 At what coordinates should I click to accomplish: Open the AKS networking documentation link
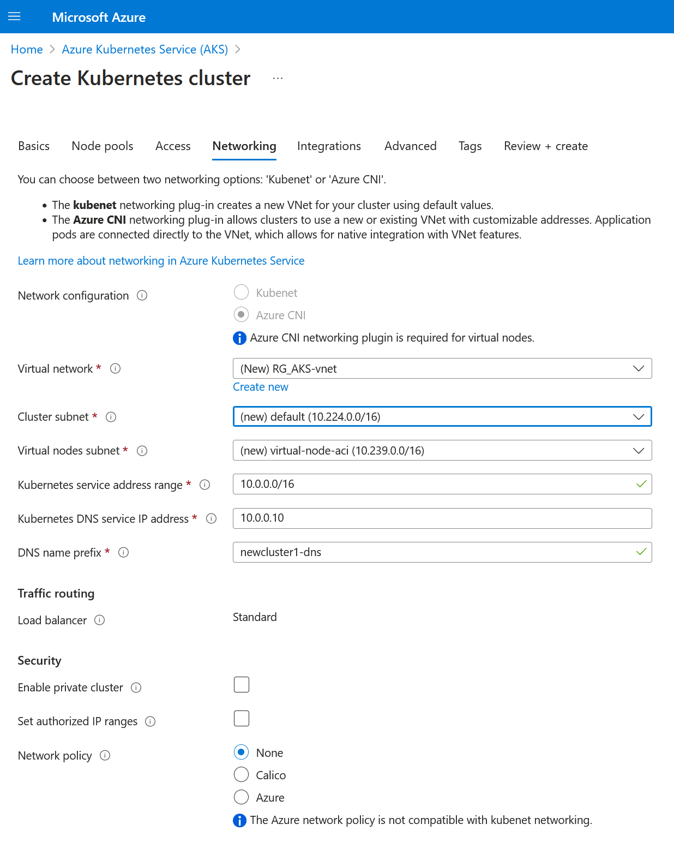161,260
